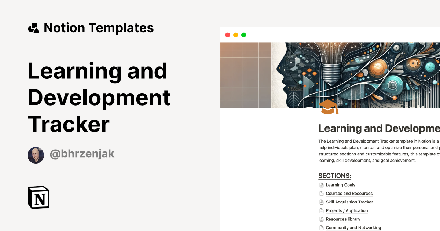Click the Notion Templates header text
Viewport: 440px width, 231px height.
pyautogui.click(x=99, y=28)
